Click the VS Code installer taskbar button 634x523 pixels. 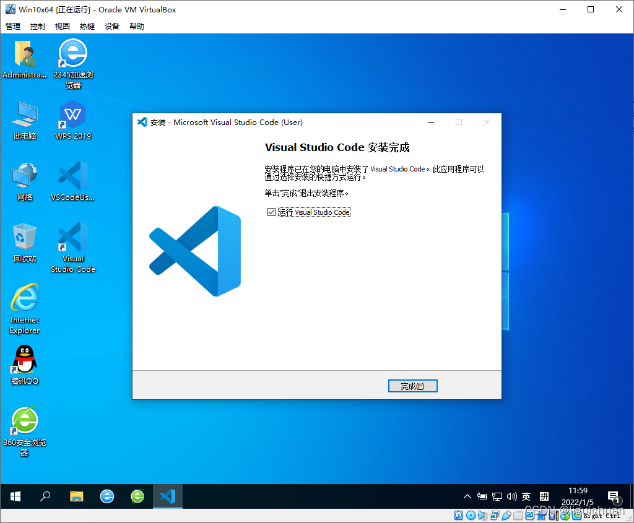(168, 496)
